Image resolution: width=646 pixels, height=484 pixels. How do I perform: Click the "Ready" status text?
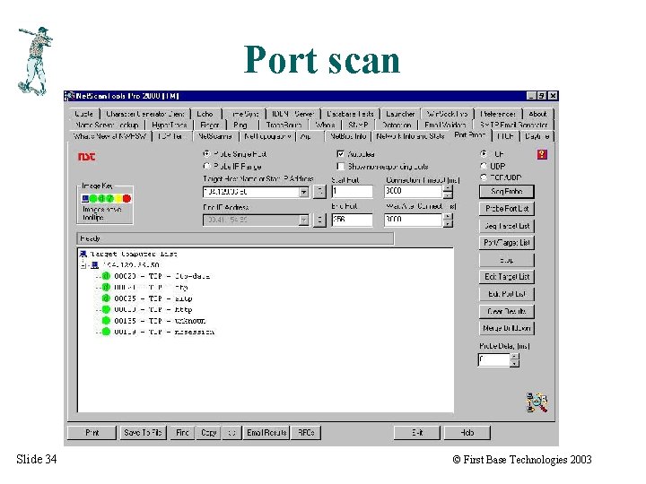click(x=90, y=238)
